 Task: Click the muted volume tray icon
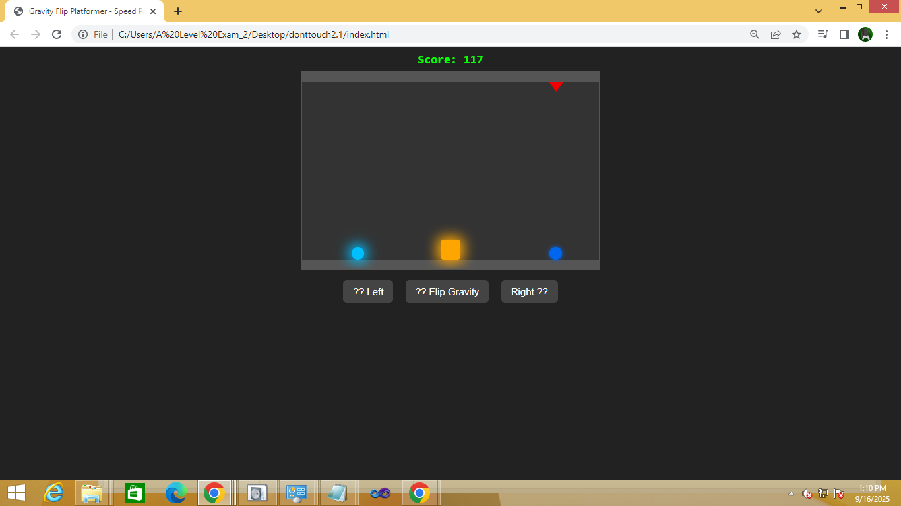(807, 493)
